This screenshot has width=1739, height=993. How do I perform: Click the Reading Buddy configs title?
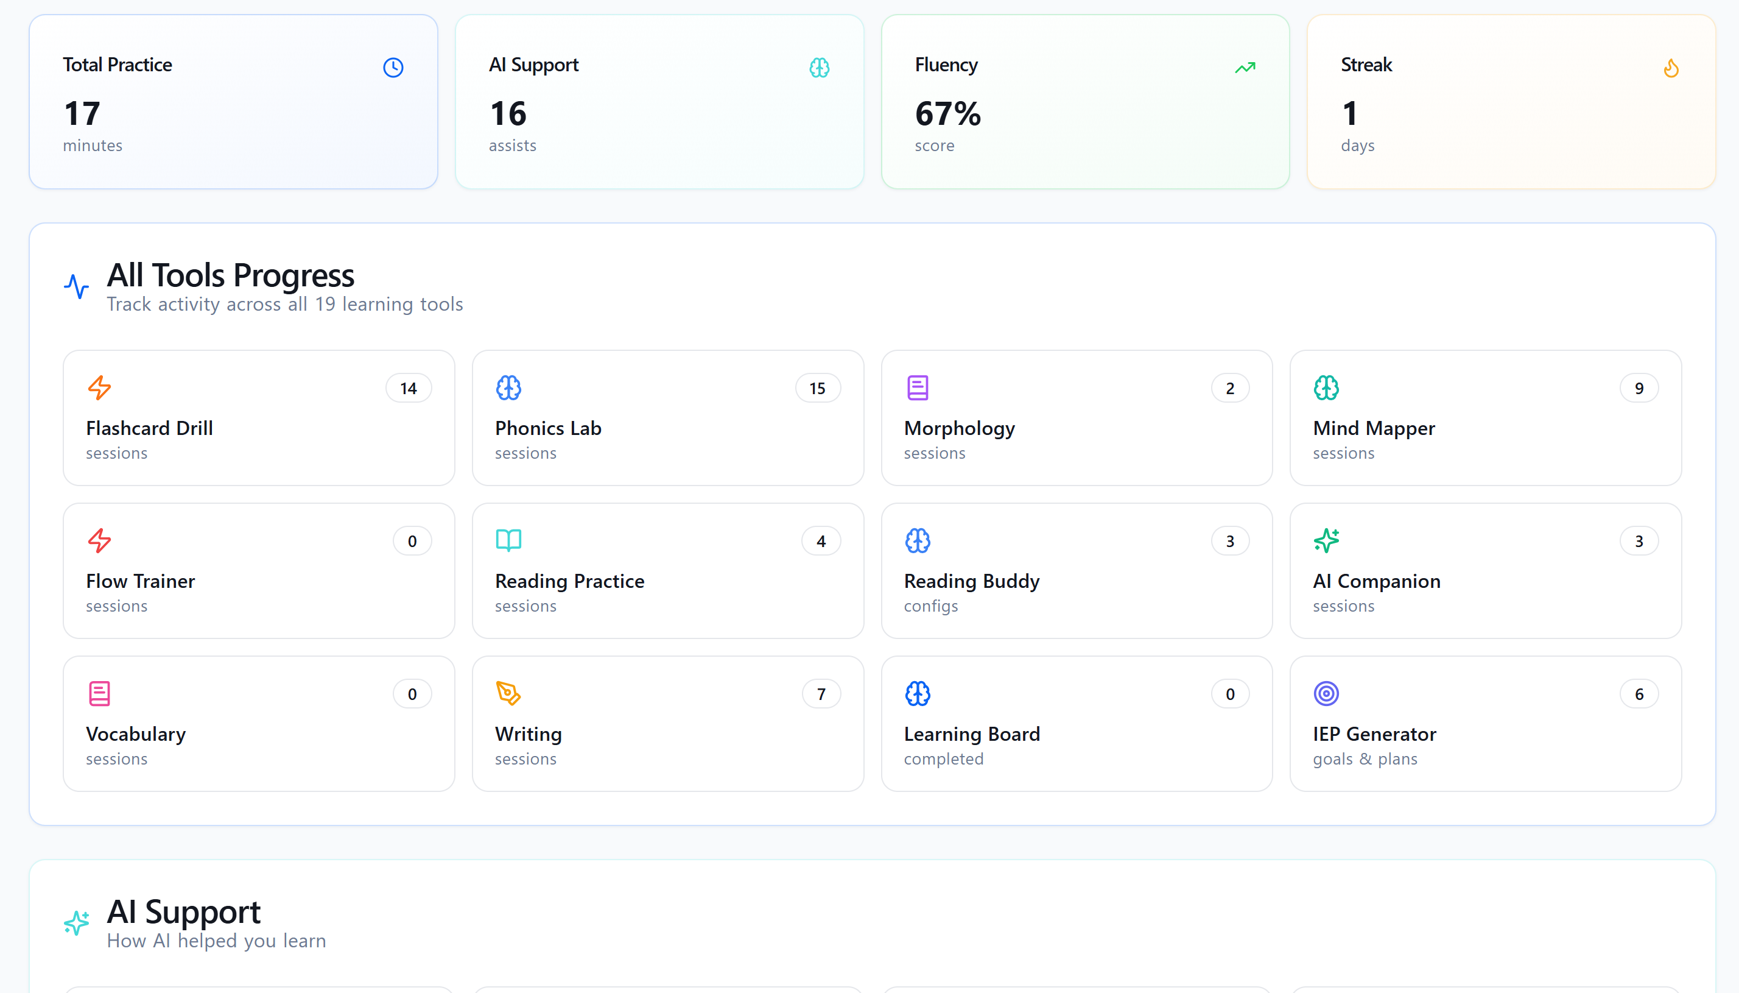coord(971,581)
